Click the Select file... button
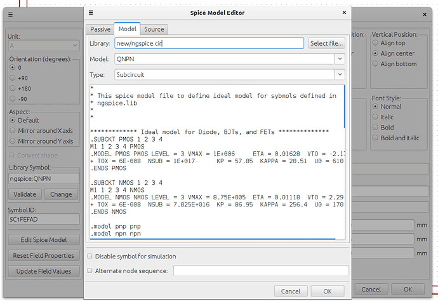The image size is (438, 301). 326,43
